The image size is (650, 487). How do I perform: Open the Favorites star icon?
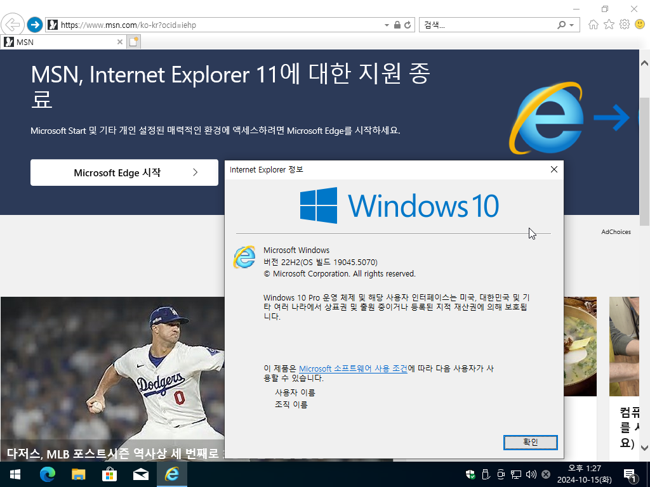point(609,25)
